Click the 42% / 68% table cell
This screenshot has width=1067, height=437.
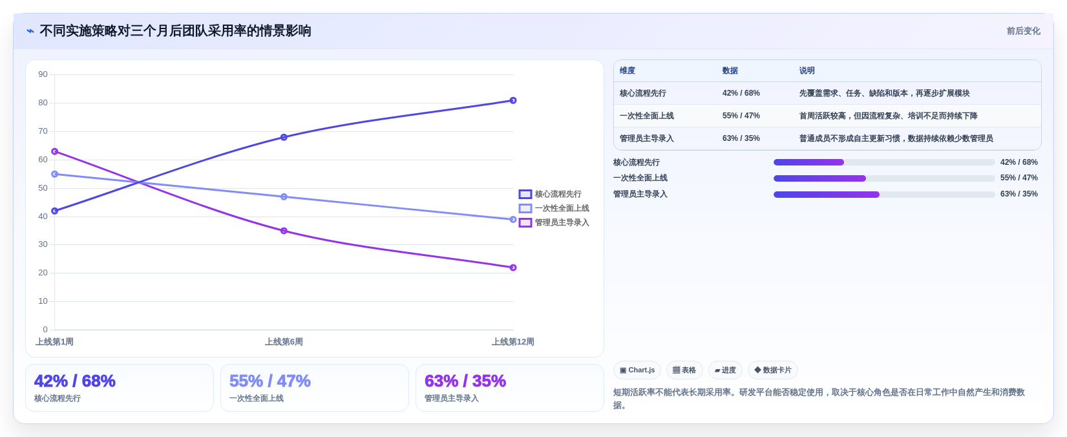(741, 93)
